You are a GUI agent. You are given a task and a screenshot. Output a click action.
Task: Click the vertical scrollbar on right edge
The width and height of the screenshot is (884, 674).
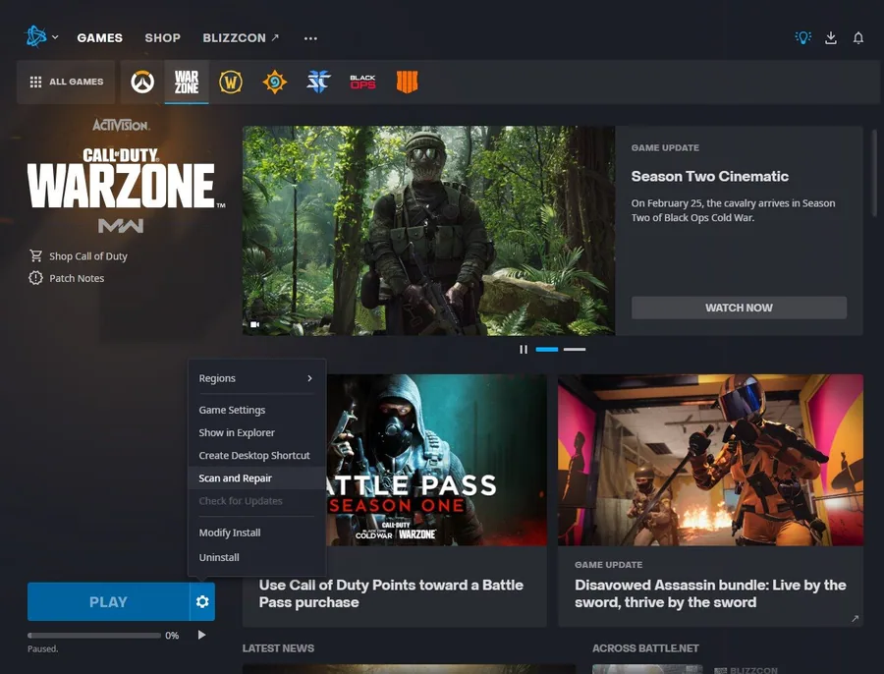point(874,173)
